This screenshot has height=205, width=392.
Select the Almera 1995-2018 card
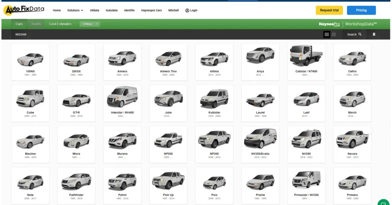[122, 62]
